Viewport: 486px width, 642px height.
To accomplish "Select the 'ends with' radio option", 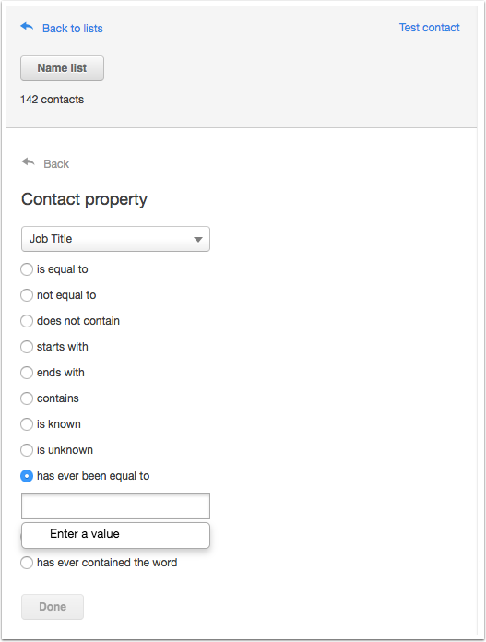I will tap(27, 373).
